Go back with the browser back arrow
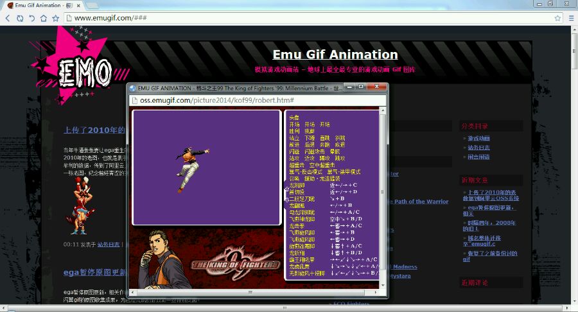Image resolution: width=578 pixels, height=312 pixels. [8, 18]
